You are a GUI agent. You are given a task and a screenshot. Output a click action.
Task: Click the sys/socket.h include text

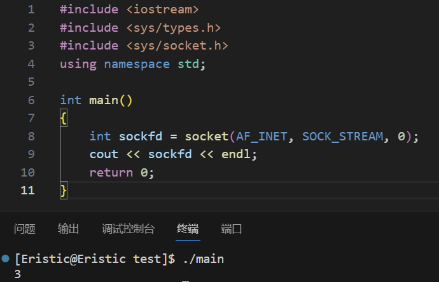178,46
